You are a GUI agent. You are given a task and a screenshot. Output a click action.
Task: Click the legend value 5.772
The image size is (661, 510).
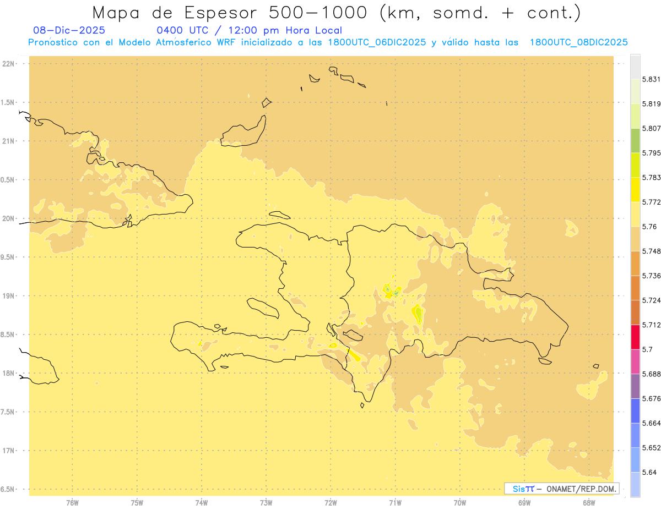click(x=652, y=202)
